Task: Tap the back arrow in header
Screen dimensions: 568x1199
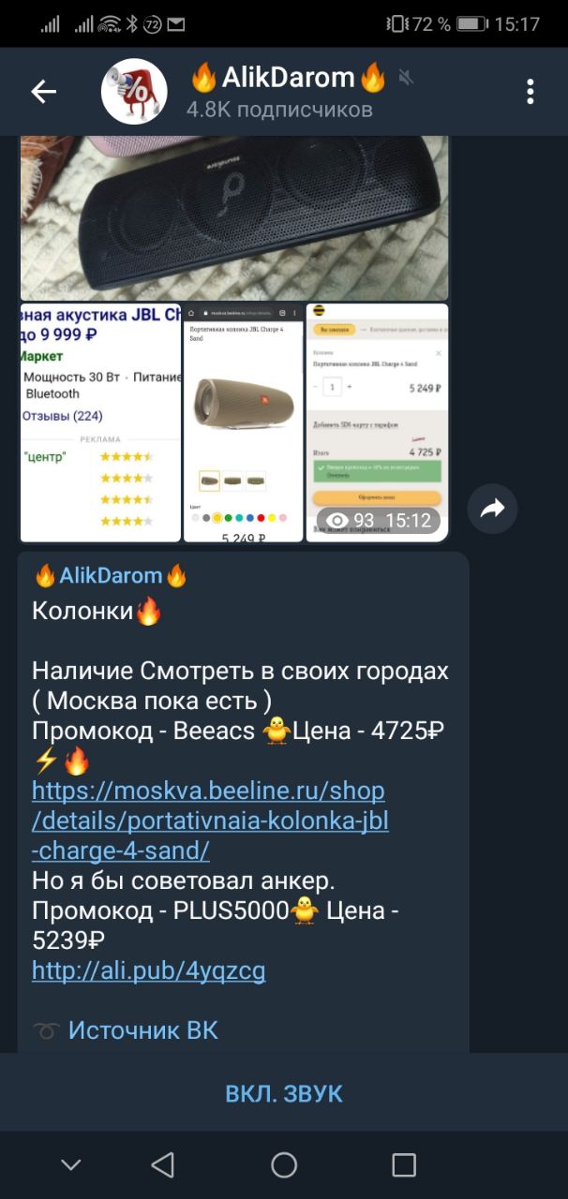Action: click(x=44, y=91)
